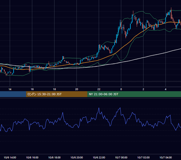Select the ロンドン 15:30-21:00 JST session bar
Image resolution: width=181 pixels, height=160 pixels.
click(x=56, y=94)
